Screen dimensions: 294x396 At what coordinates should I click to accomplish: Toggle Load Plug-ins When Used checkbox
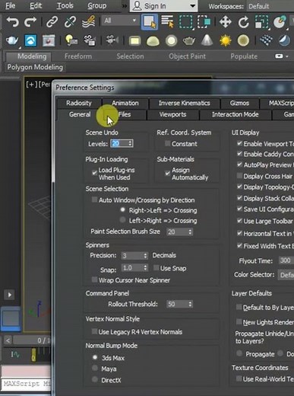pyautogui.click(x=94, y=173)
